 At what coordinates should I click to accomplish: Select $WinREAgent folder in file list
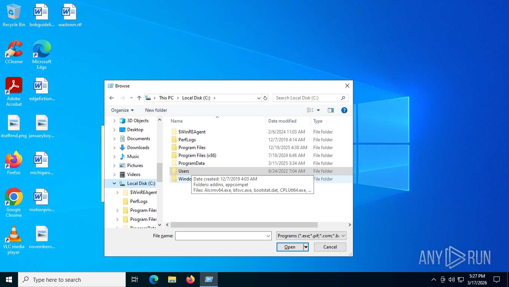click(x=261, y=132)
